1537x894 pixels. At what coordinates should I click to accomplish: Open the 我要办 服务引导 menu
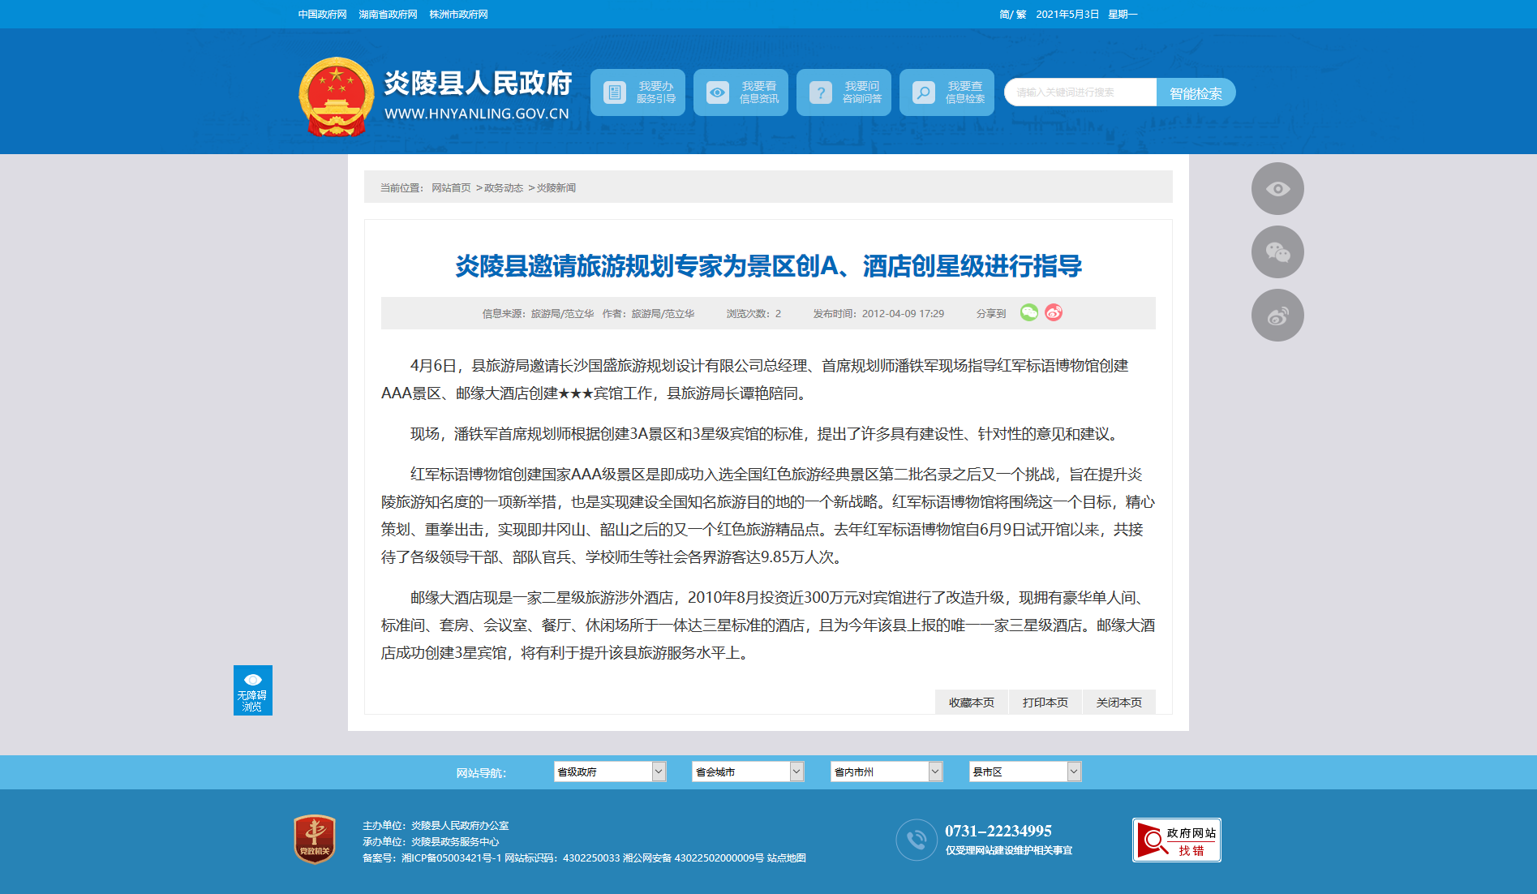point(638,92)
